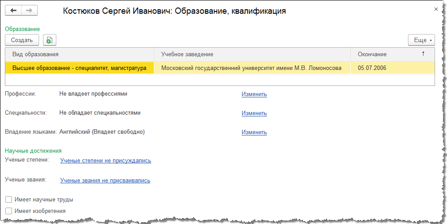Click Изменить link next to Профессии
This screenshot has width=447, height=224.
[x=254, y=94]
